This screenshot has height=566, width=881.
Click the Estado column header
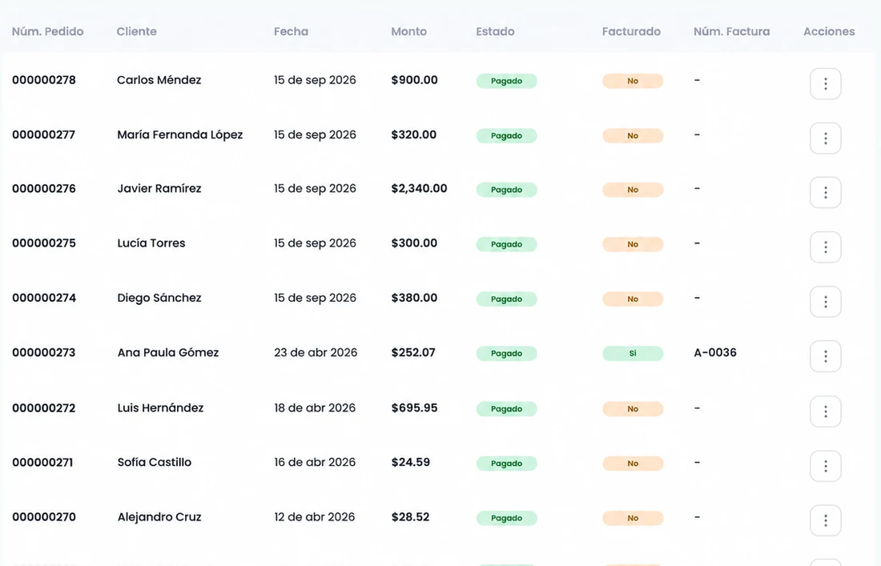pyautogui.click(x=495, y=31)
